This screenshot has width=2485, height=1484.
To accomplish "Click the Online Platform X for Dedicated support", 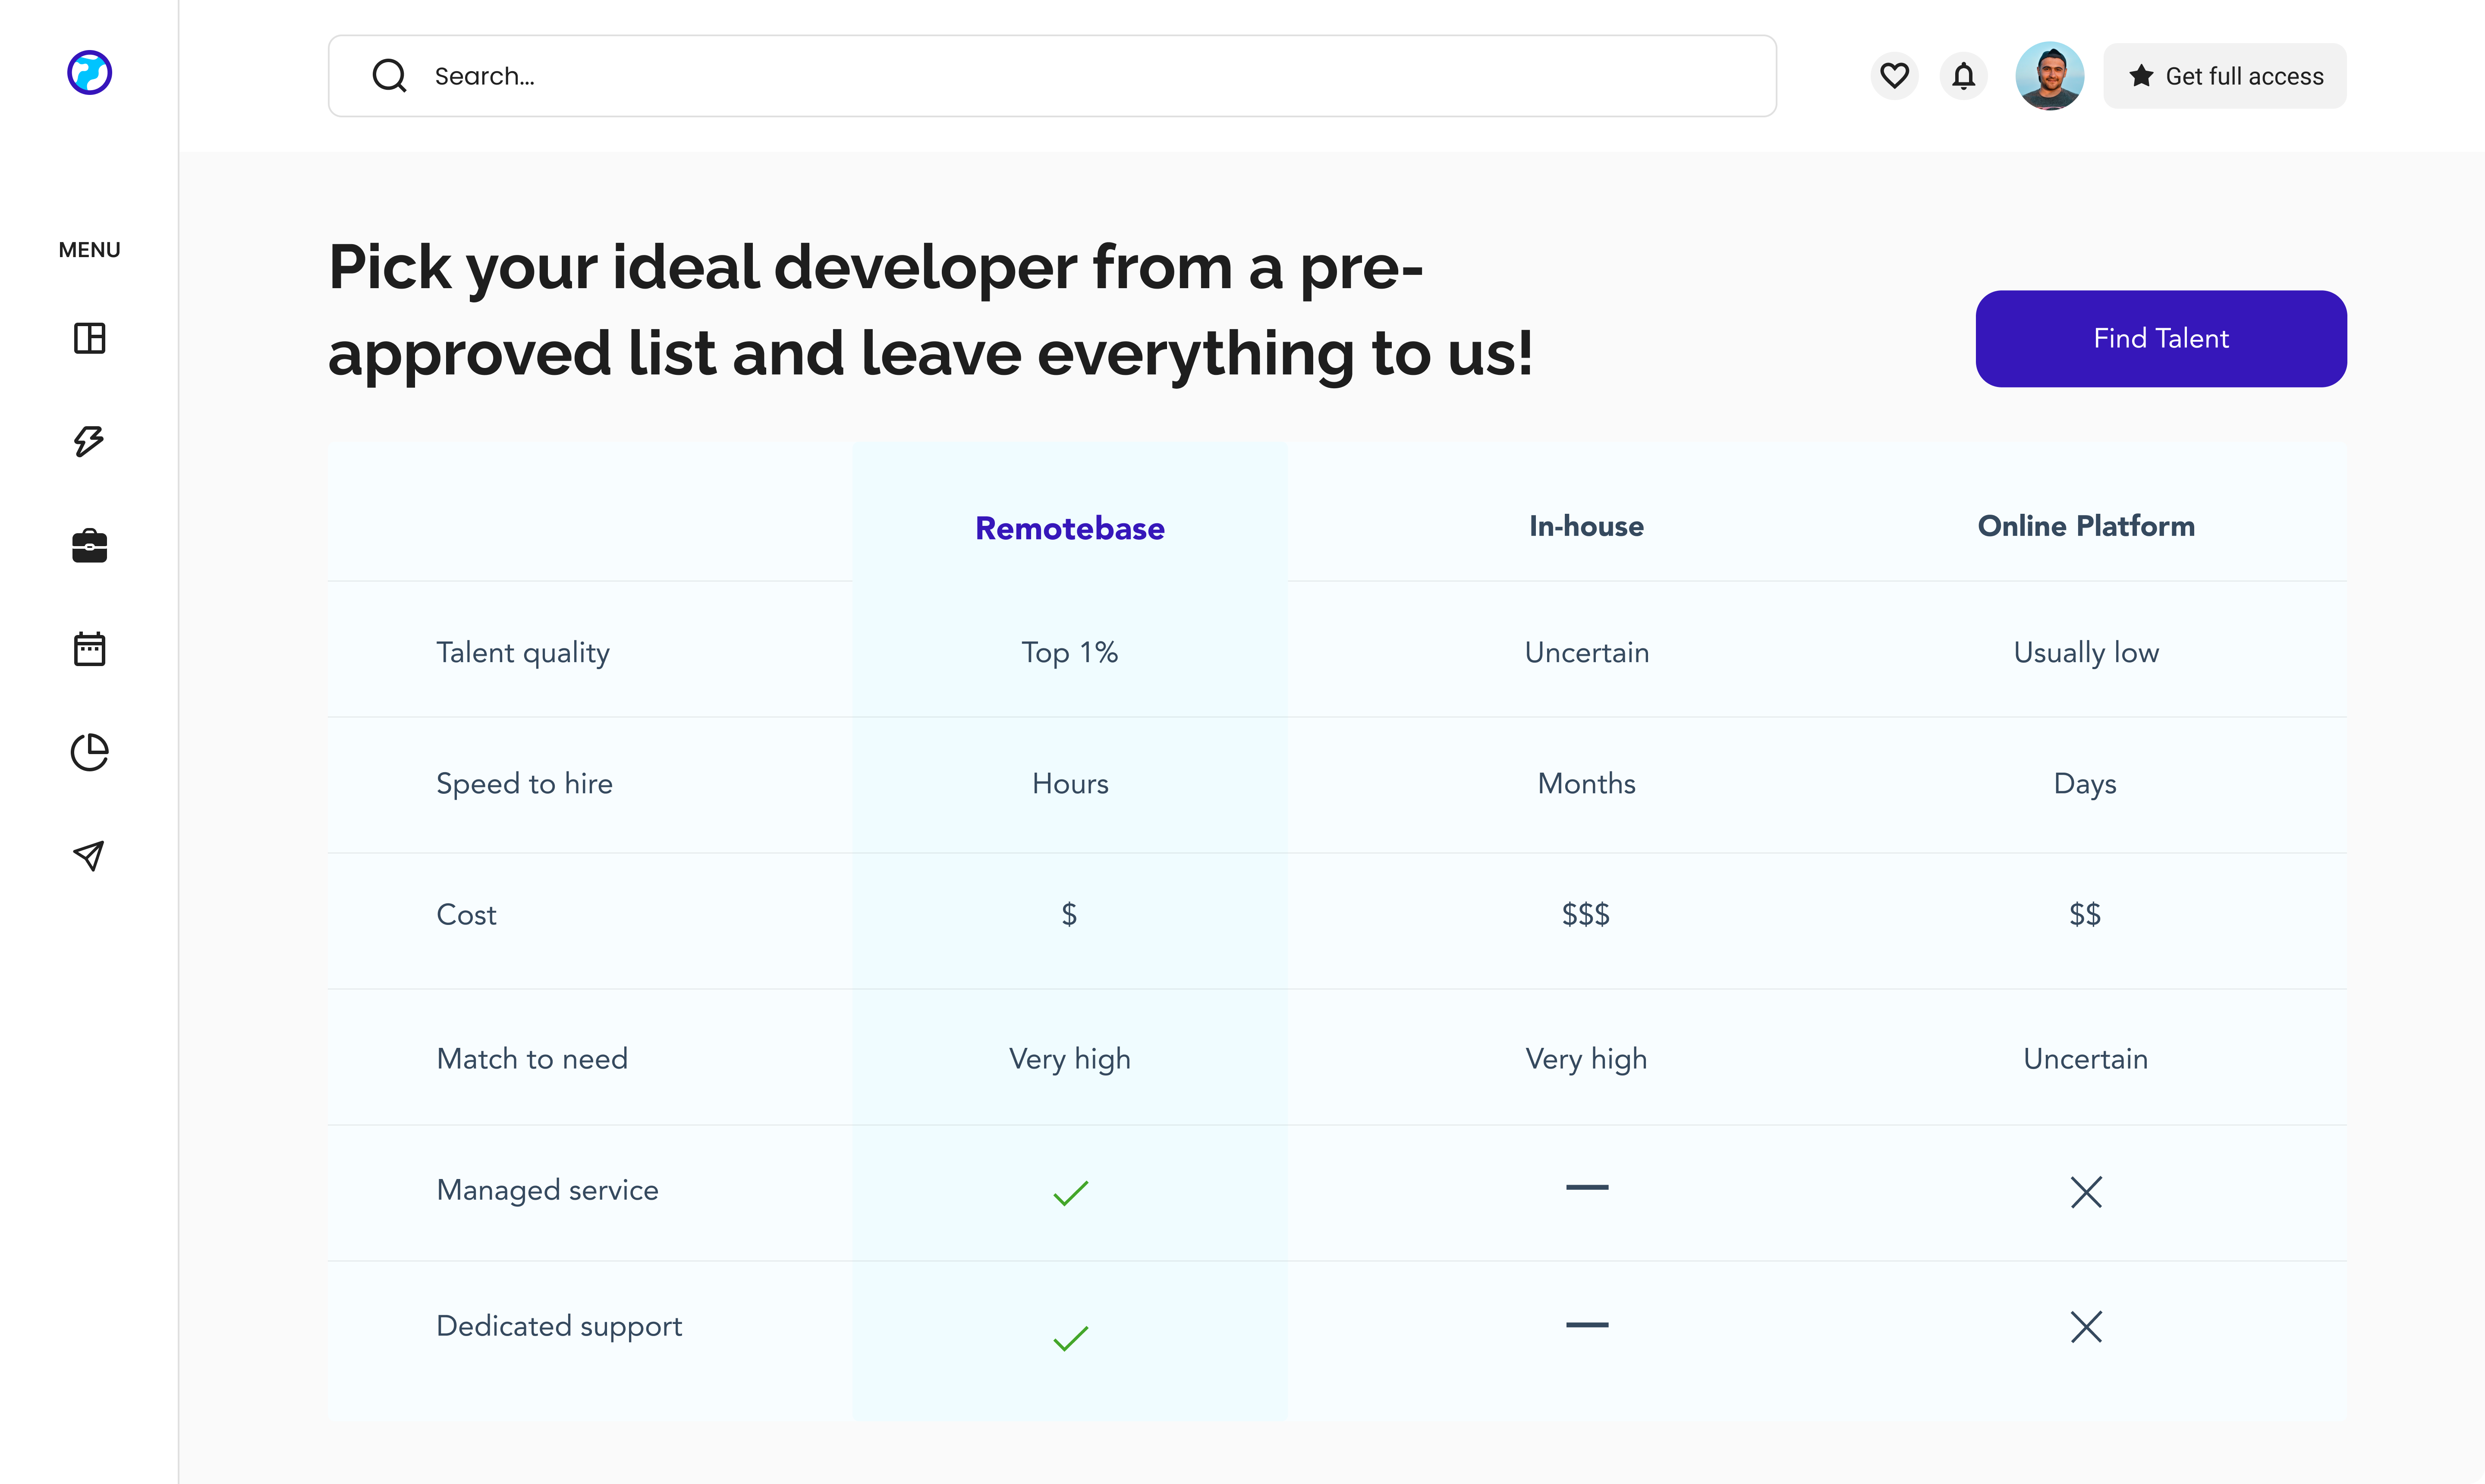I will pyautogui.click(x=2086, y=1326).
